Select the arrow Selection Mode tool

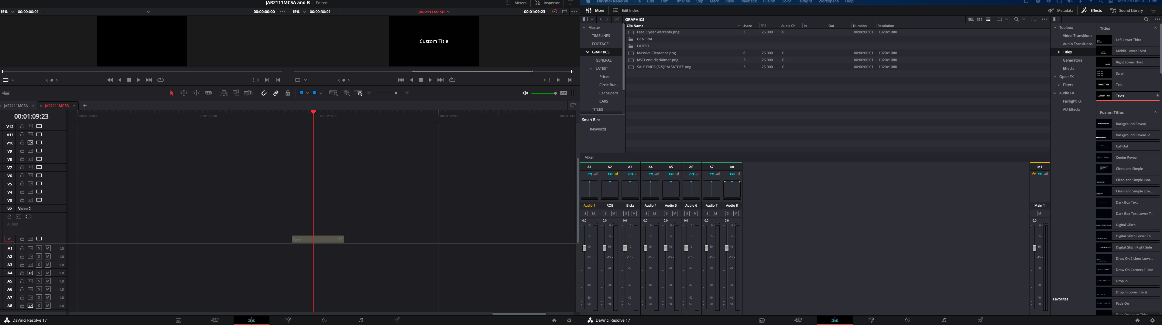tap(171, 93)
